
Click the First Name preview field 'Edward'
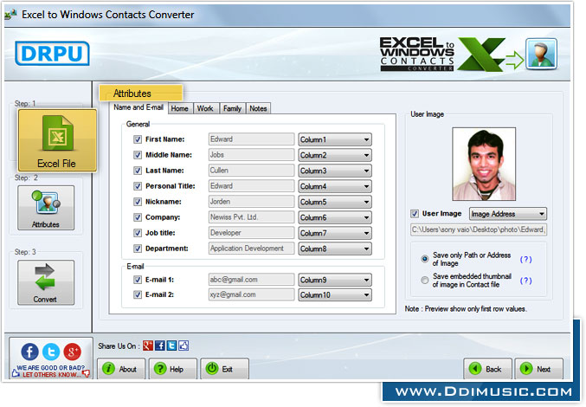251,139
